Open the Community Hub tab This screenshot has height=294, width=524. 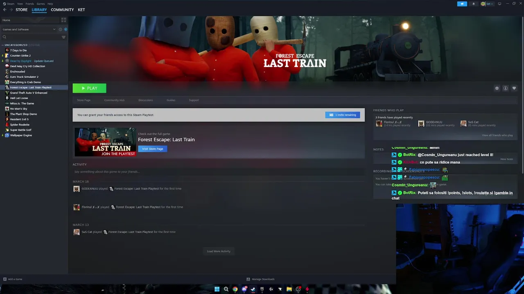click(x=114, y=100)
